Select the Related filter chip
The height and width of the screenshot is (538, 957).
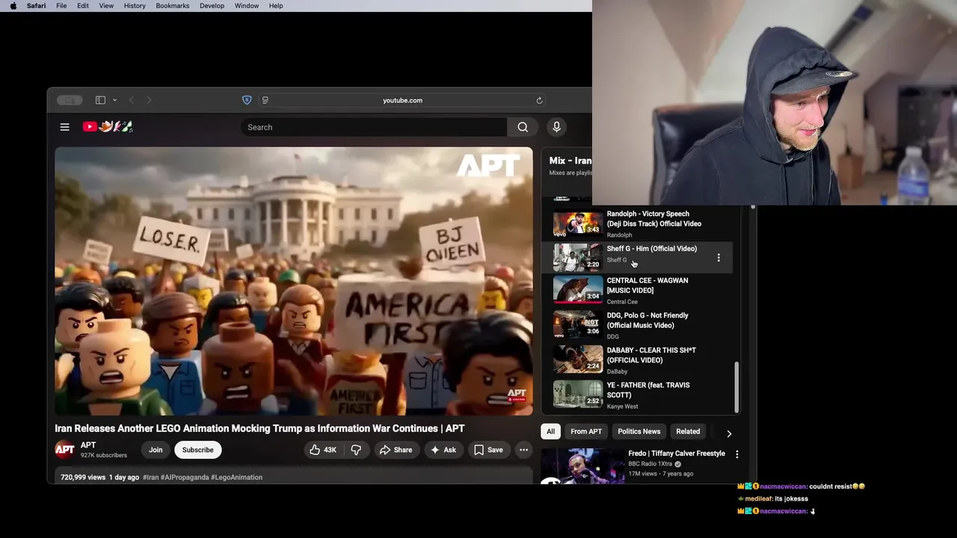click(688, 432)
